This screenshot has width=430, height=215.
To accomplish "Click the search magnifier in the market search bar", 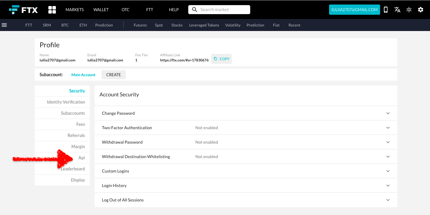I will tap(195, 9).
